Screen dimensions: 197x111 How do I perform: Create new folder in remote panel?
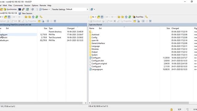pyautogui.click(x=135, y=21)
